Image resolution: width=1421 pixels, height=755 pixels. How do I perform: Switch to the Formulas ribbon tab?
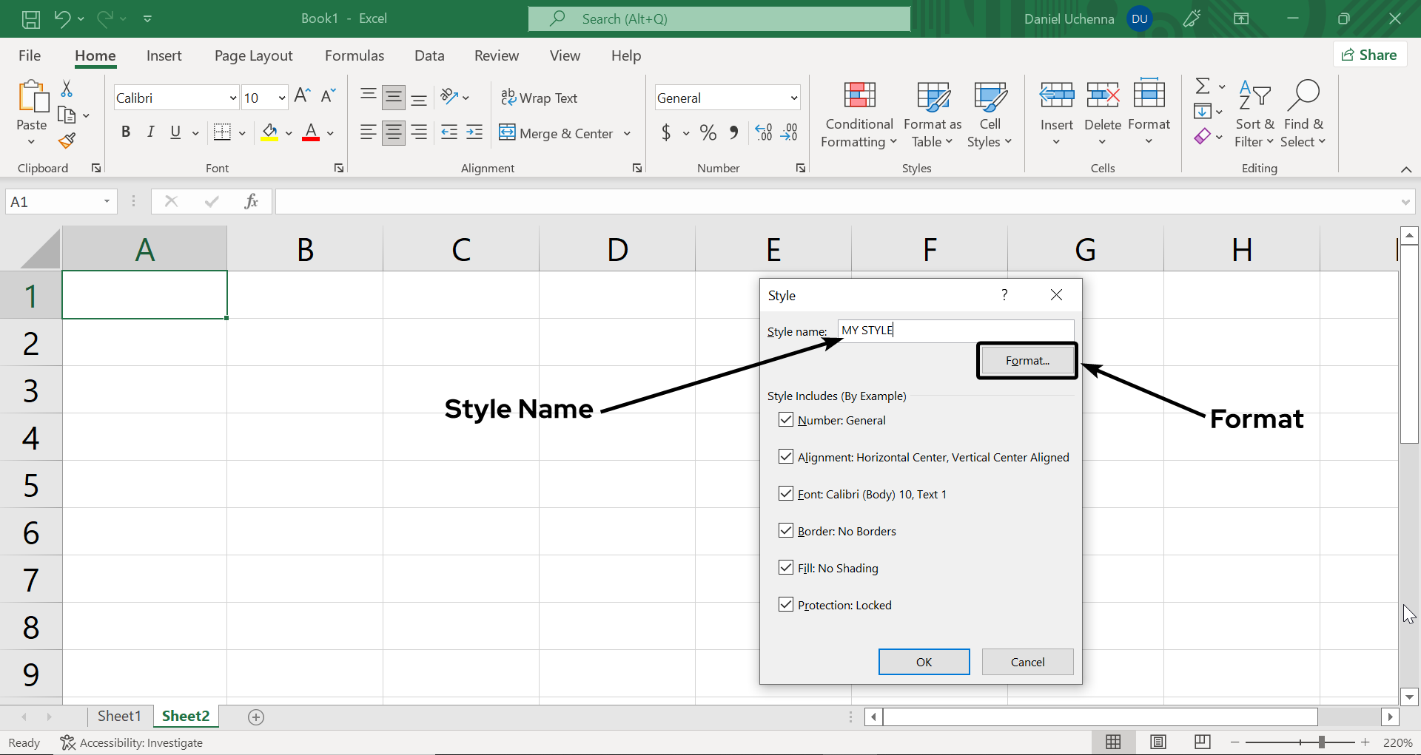point(355,55)
